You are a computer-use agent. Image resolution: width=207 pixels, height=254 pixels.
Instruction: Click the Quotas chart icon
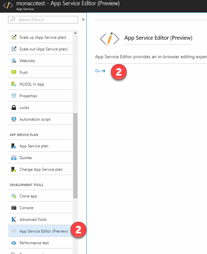pos(14,158)
